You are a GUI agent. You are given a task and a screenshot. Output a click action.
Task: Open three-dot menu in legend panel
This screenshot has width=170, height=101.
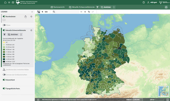point(21,34)
